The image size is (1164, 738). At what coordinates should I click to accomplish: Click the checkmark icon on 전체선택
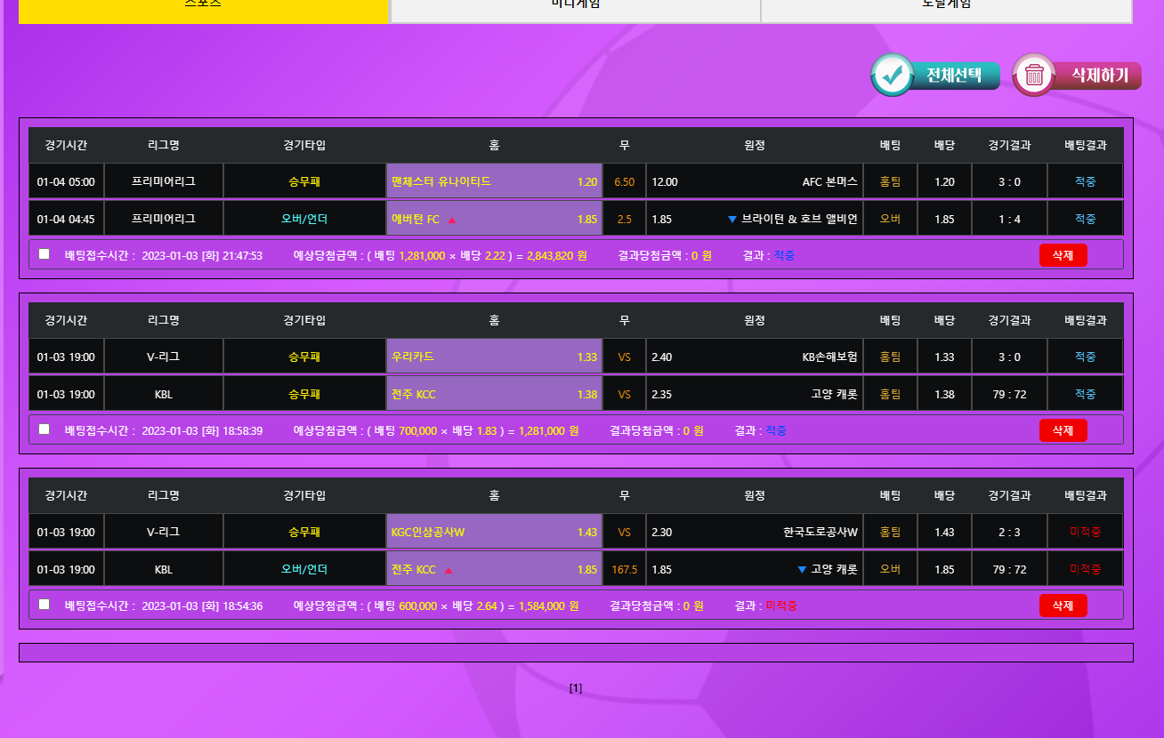point(893,76)
